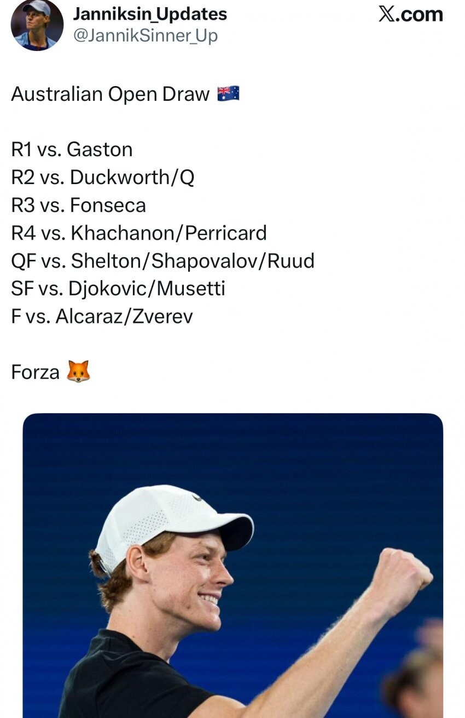This screenshot has width=465, height=718.
Task: Open the @JannikSinner_Up handle link
Action: click(145, 36)
